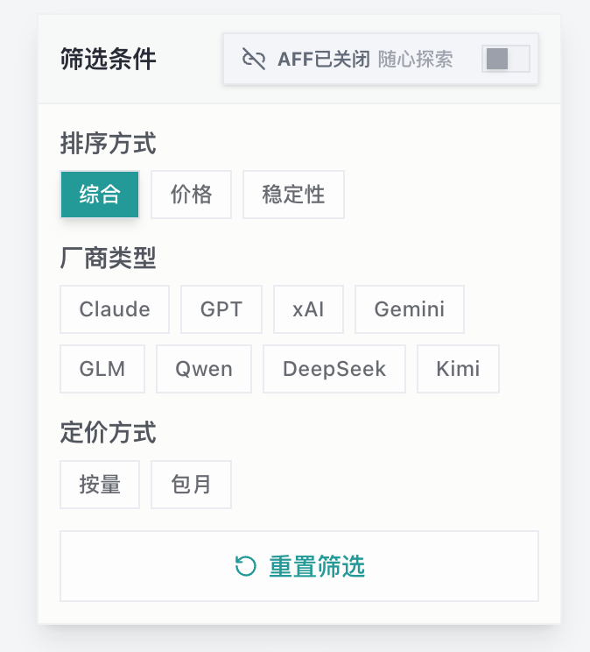Sort by 稳定性 (stability)
The image size is (590, 652).
293,195
